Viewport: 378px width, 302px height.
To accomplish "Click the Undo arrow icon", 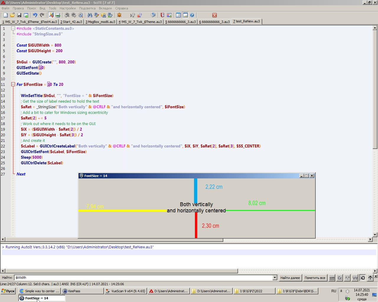I will click(35, 15).
